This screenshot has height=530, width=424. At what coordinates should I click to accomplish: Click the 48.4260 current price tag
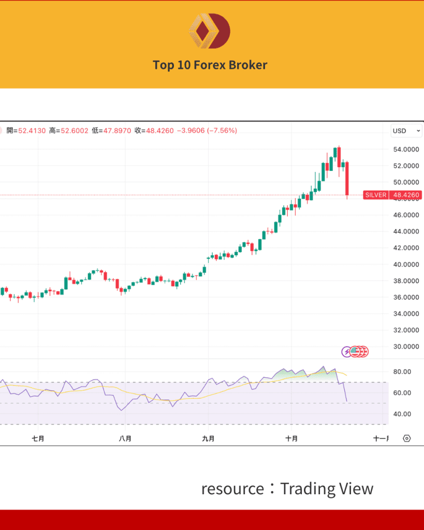[x=406, y=195]
